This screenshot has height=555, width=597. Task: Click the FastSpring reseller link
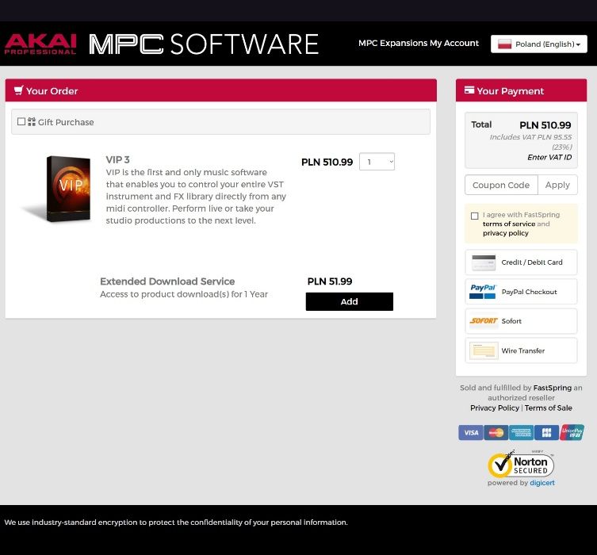552,388
